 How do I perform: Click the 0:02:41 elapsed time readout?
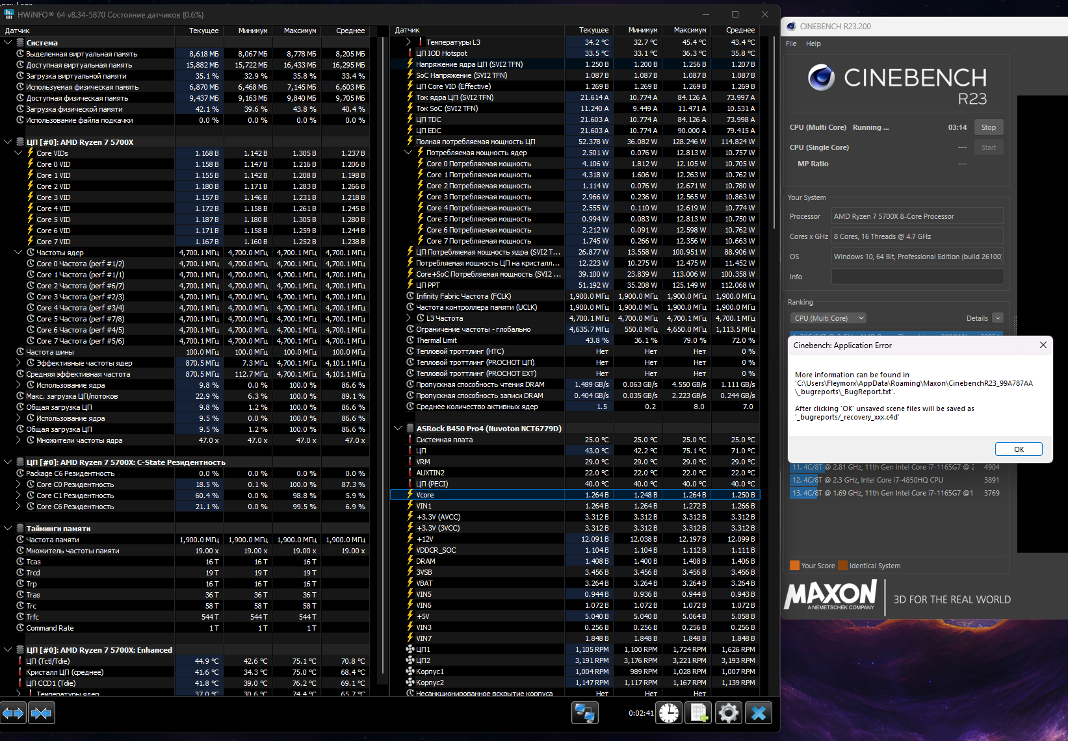(x=641, y=713)
